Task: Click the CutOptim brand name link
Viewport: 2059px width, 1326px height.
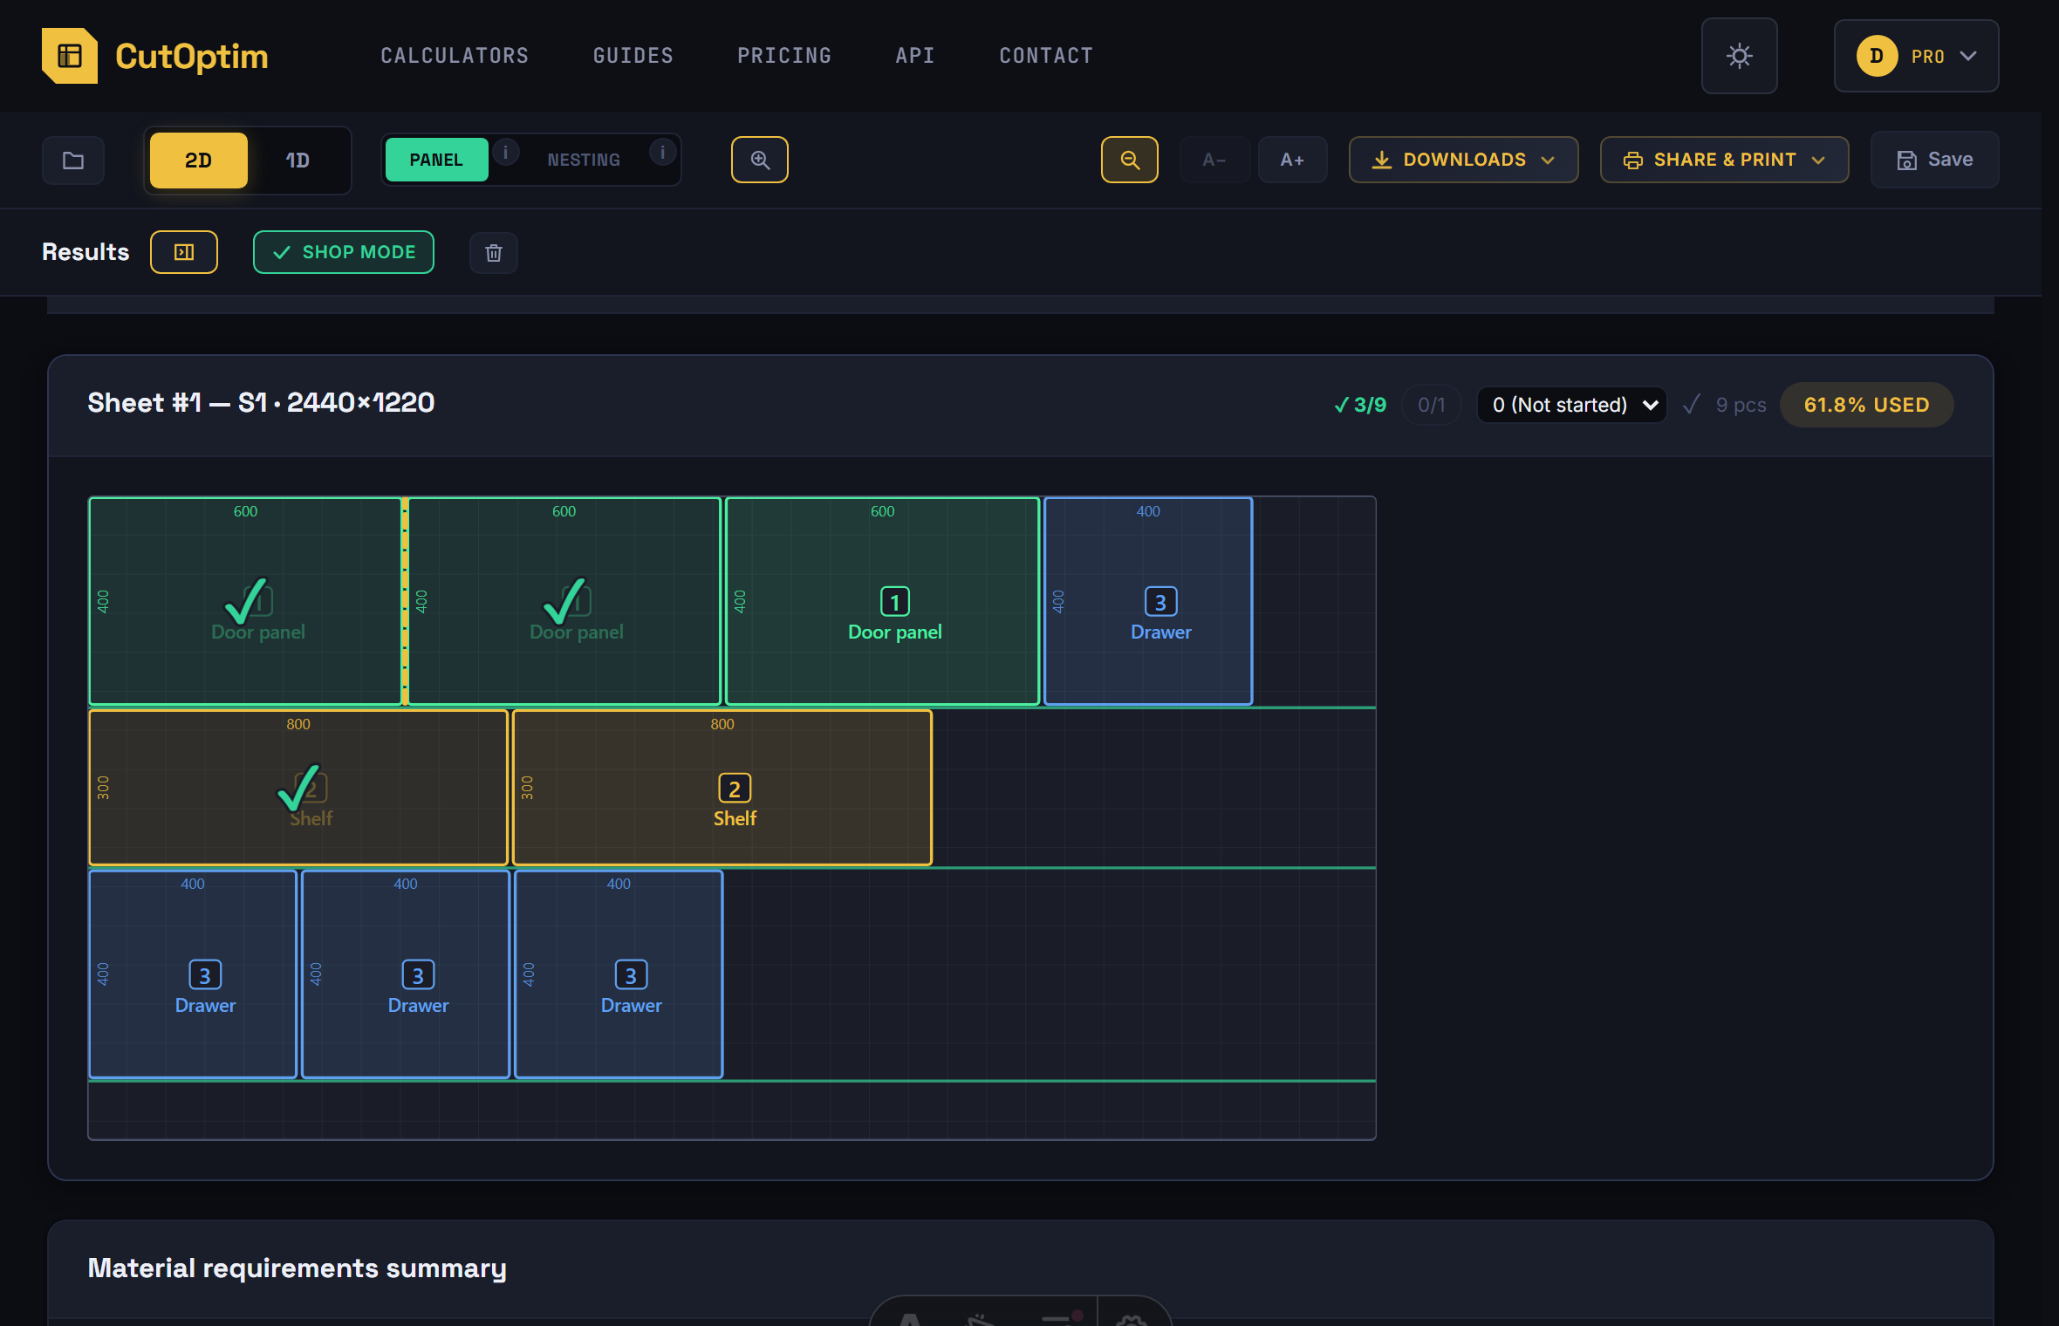Action: [x=192, y=56]
